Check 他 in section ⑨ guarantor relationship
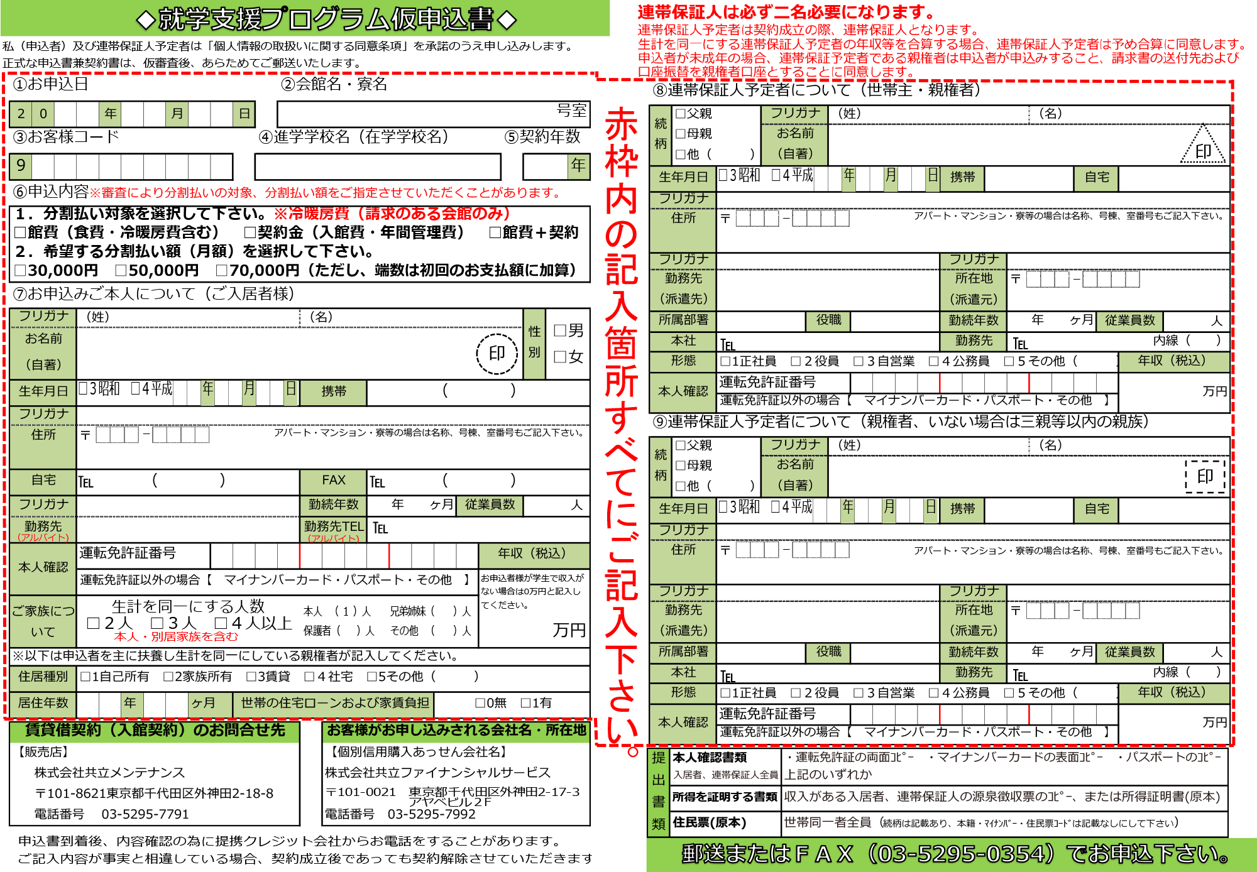Image resolution: width=1257 pixels, height=872 pixels. click(680, 486)
